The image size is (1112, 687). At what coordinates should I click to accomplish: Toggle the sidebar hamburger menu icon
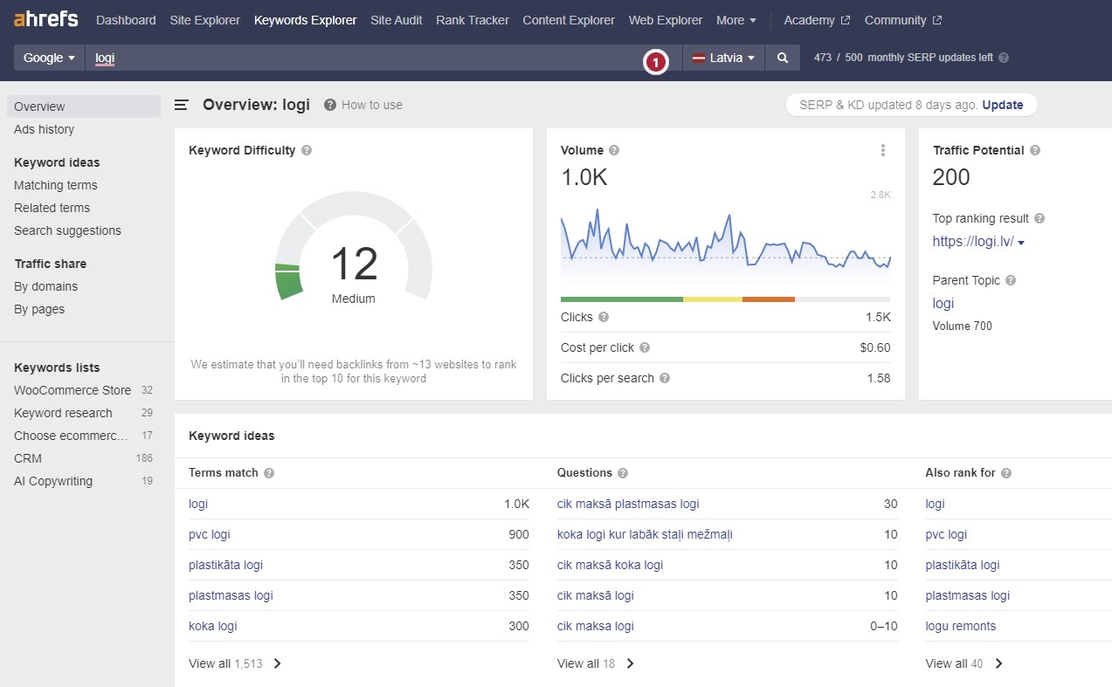tap(182, 105)
